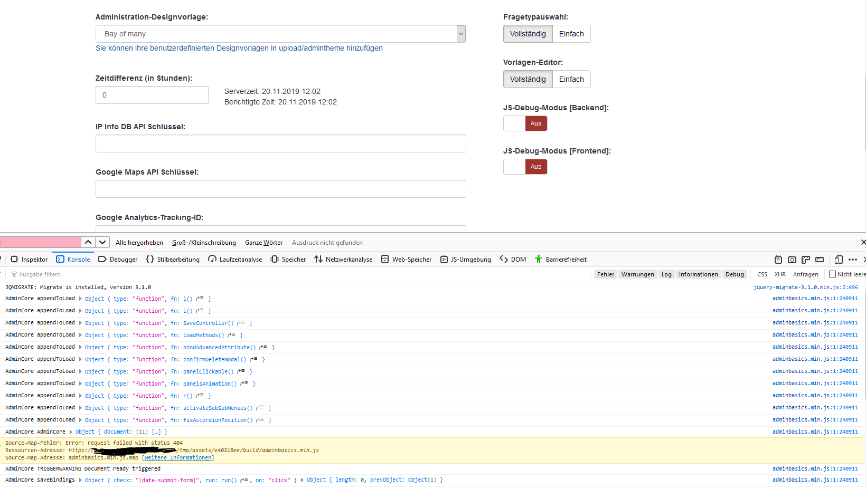This screenshot has width=866, height=489.
Task: Jump to the r() function definition
Action: tap(200, 396)
